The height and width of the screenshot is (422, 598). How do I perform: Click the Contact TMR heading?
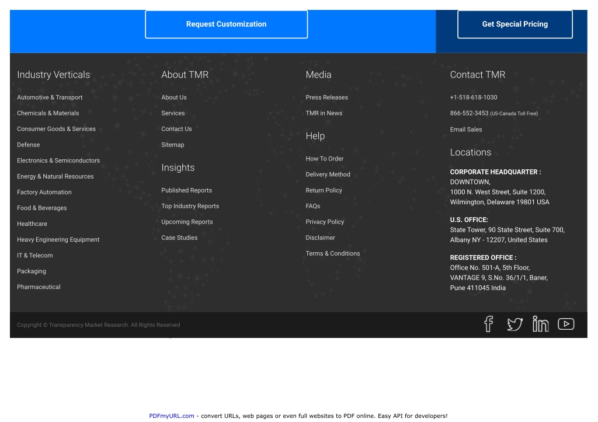[x=478, y=75]
